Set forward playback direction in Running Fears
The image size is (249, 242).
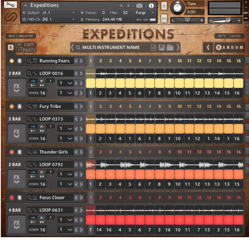pos(33,81)
